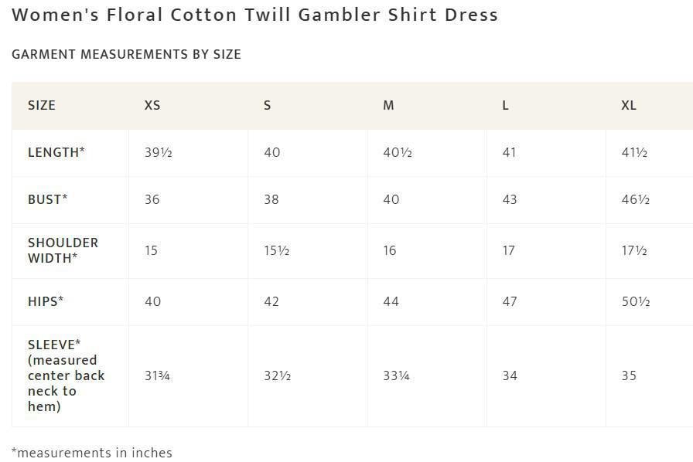Click the LENGTH row label
Image resolution: width=693 pixels, height=462 pixels.
coord(56,152)
